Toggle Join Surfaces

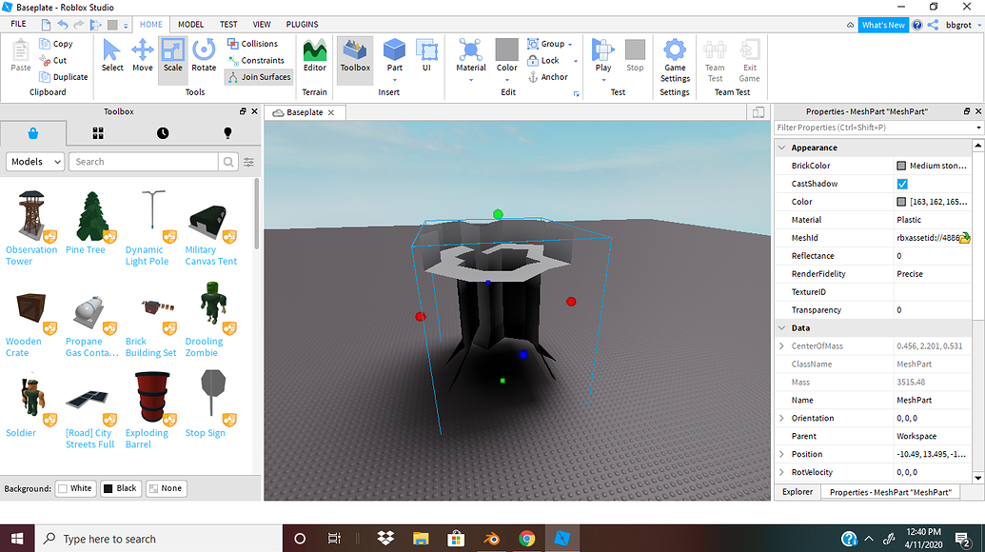[x=259, y=77]
